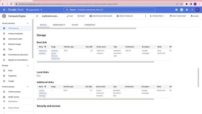Image resolution: width=202 pixels, height=114 pixels.
Task: Open the header settings three-dot menu
Action: [x=192, y=10]
